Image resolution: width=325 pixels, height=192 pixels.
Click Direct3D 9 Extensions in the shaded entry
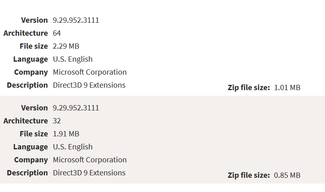(89, 173)
